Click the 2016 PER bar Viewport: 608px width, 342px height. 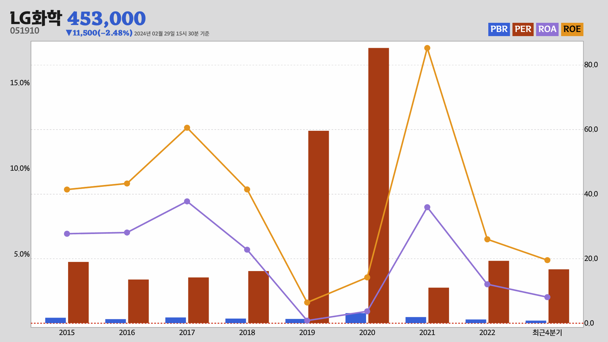point(138,301)
